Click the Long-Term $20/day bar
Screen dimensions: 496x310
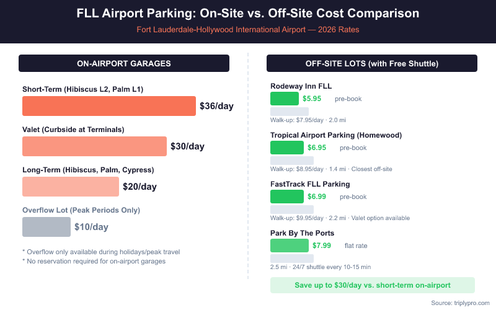tap(70, 187)
